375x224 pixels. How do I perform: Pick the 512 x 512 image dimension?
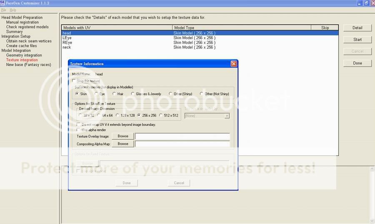(161, 115)
